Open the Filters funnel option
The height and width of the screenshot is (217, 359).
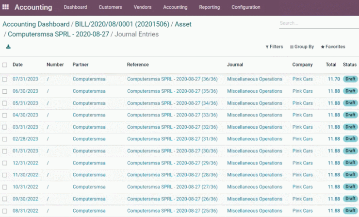274,47
